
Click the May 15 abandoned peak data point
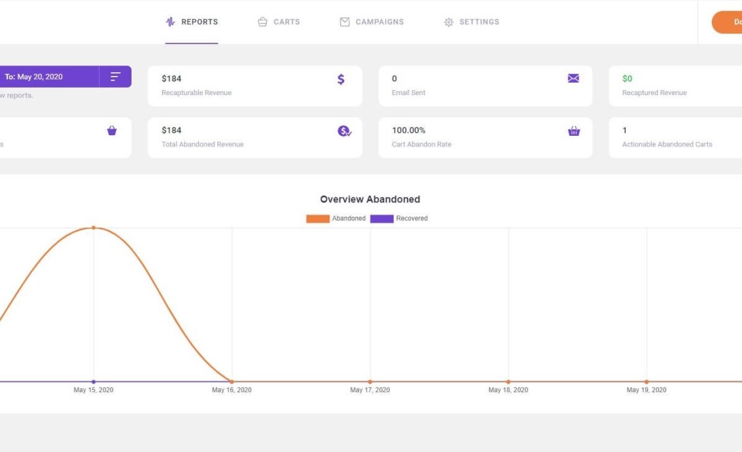(93, 228)
